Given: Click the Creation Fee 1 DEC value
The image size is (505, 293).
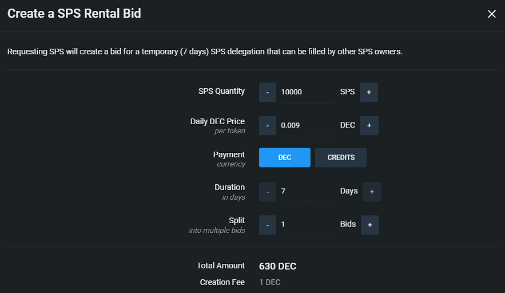Looking at the screenshot, I should (x=269, y=282).
